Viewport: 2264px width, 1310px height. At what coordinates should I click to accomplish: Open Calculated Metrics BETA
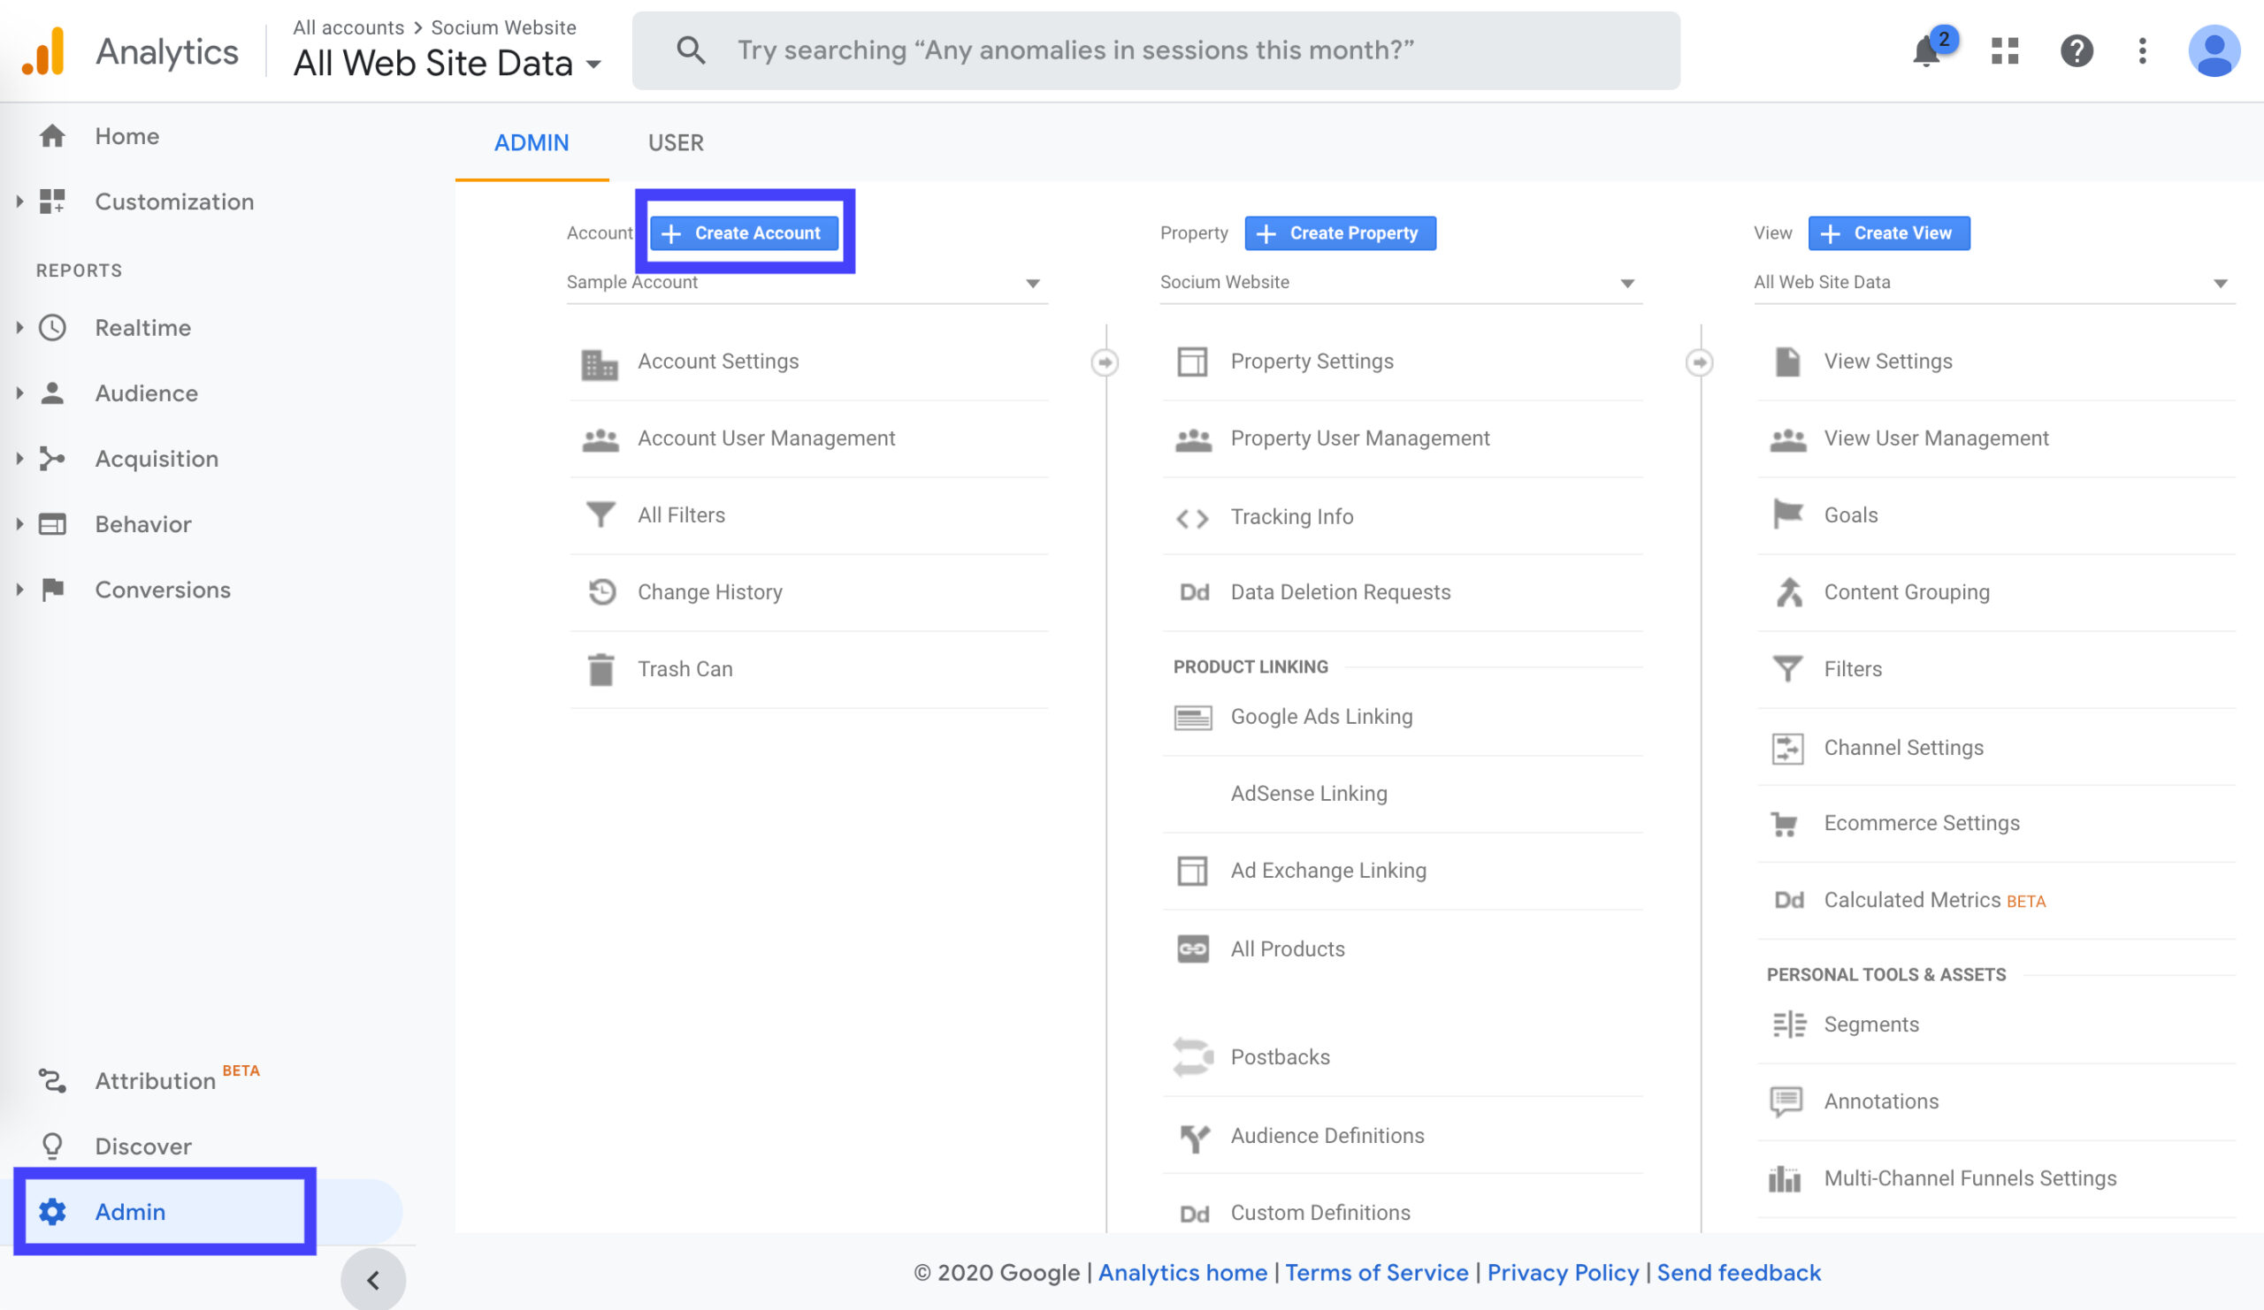tap(1934, 900)
